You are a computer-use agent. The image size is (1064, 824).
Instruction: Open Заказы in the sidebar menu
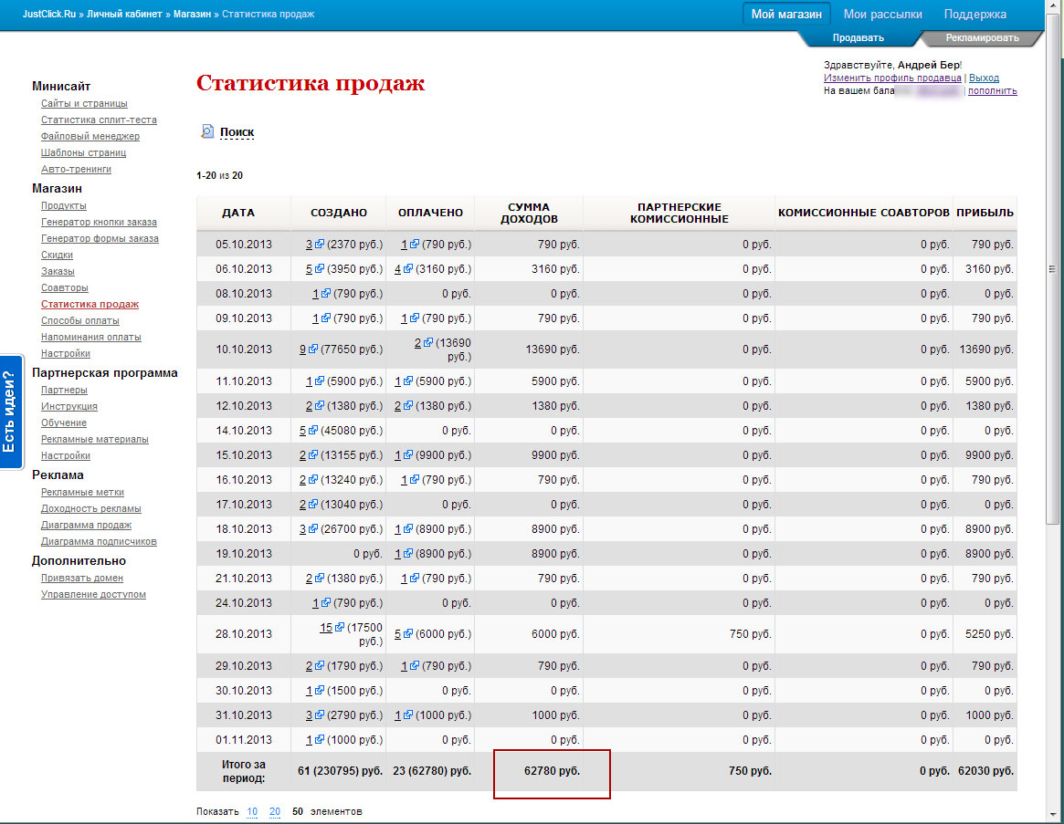[58, 271]
